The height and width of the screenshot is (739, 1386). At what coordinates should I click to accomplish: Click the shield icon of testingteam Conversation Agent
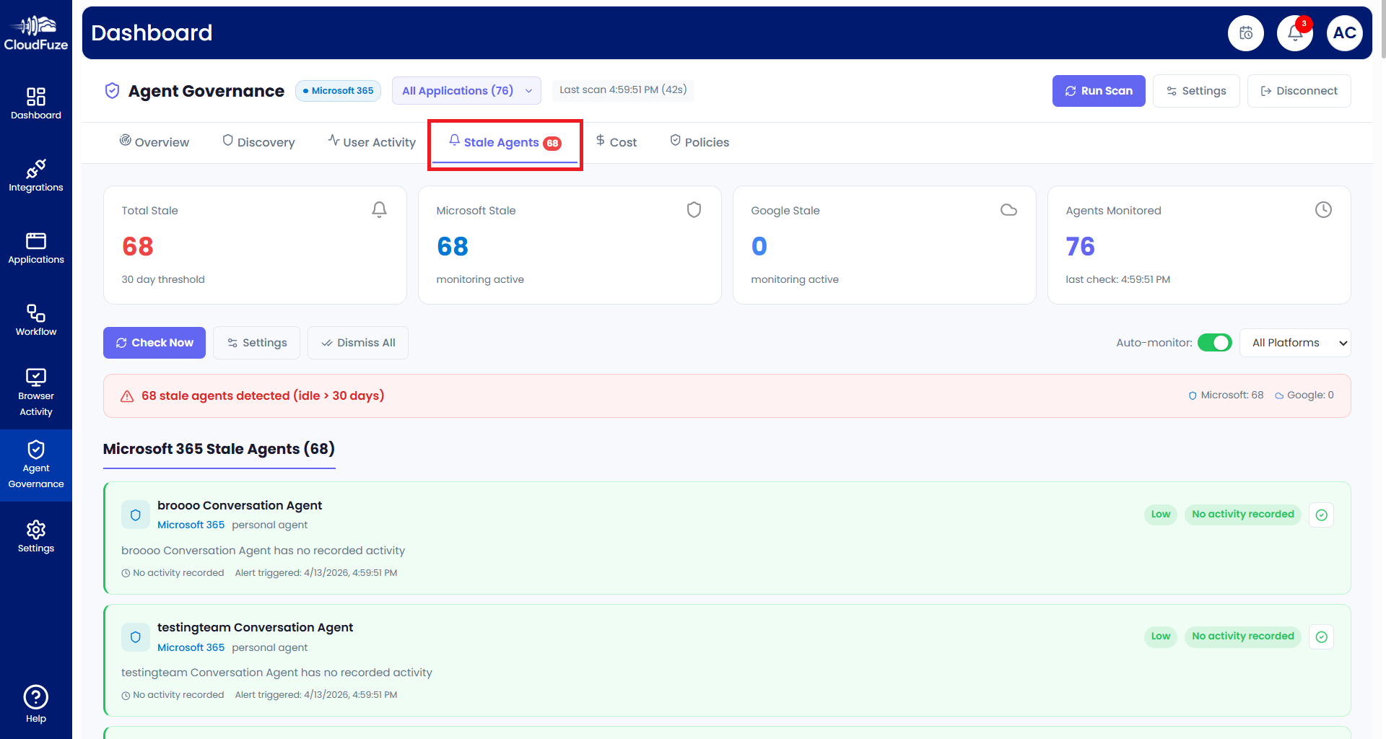[x=135, y=637]
